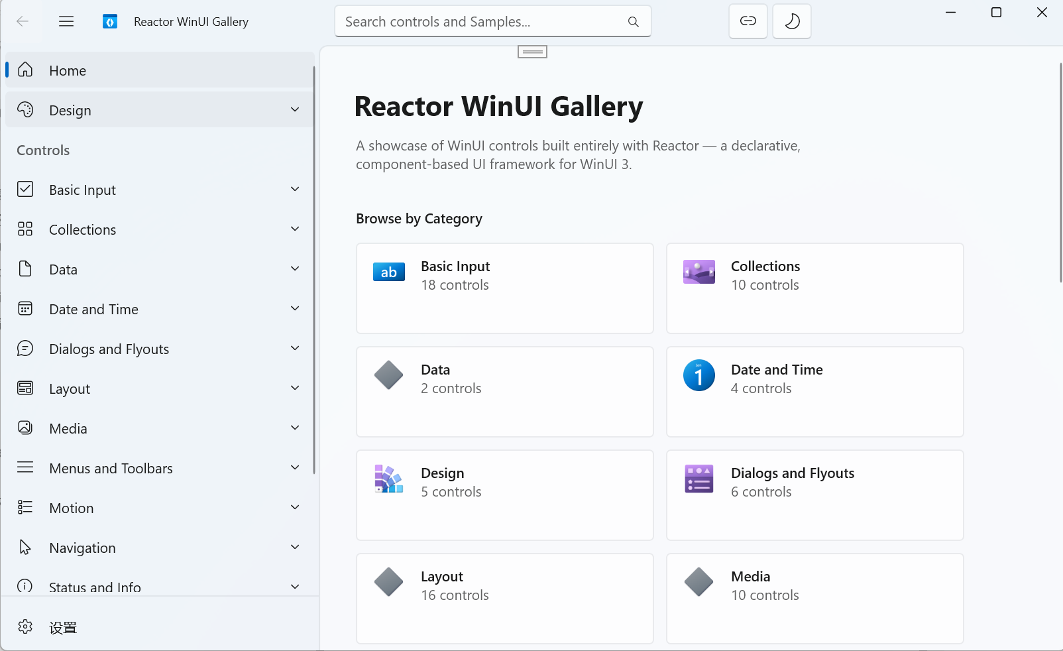Expand the Collections section chevron in sidebar
Screen dimensions: 1063x651
[295, 229]
